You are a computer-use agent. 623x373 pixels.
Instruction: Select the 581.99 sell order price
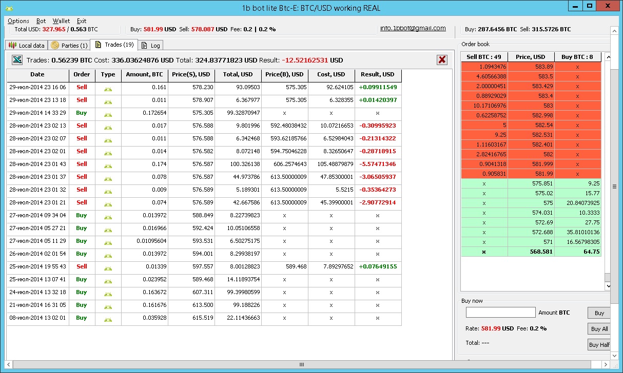tap(531, 174)
